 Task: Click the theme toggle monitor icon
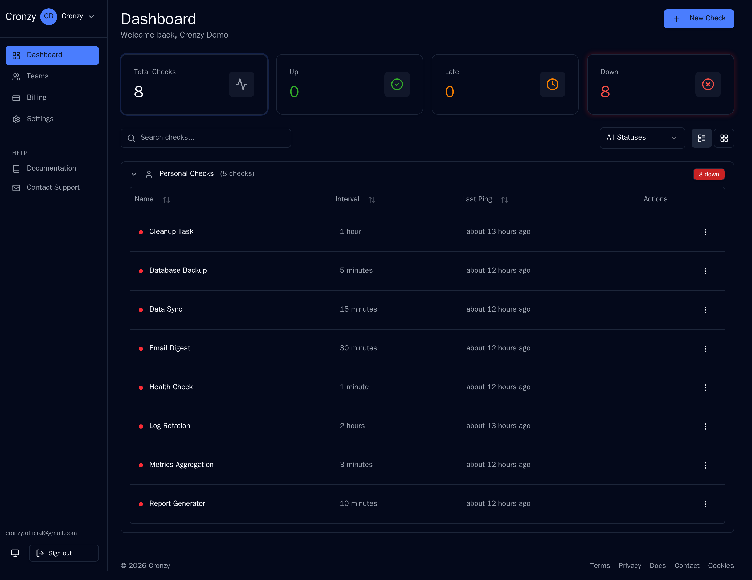tap(15, 553)
